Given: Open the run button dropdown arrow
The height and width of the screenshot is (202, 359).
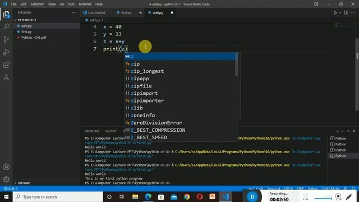Looking at the screenshot, I should pos(340,13).
